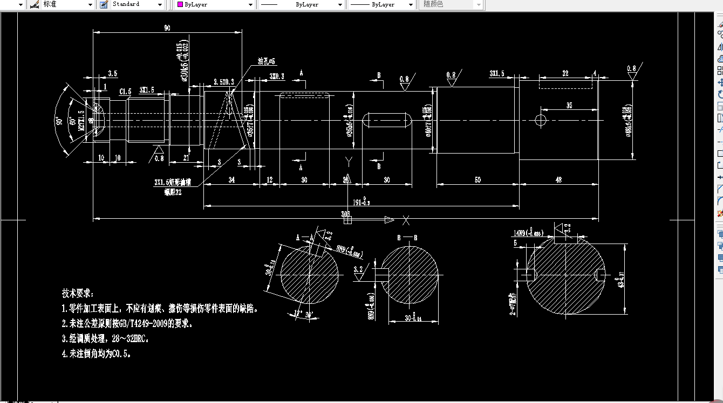Click the 2.5X0.3 groove dimension

(224, 81)
